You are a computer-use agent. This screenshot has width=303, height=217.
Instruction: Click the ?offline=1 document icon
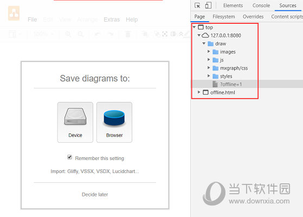215,84
